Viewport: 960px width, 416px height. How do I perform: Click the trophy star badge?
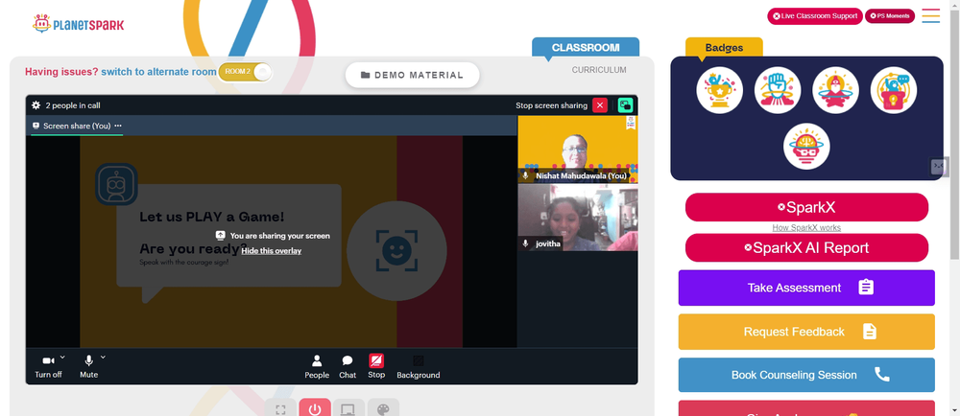719,90
